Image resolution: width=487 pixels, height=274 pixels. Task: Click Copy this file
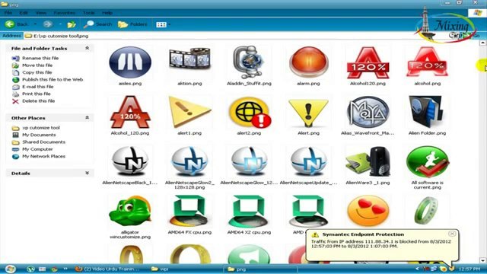click(x=37, y=72)
